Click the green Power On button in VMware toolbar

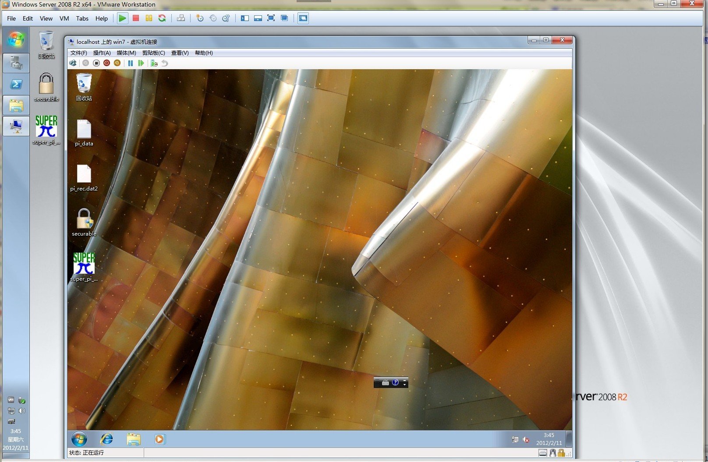123,18
